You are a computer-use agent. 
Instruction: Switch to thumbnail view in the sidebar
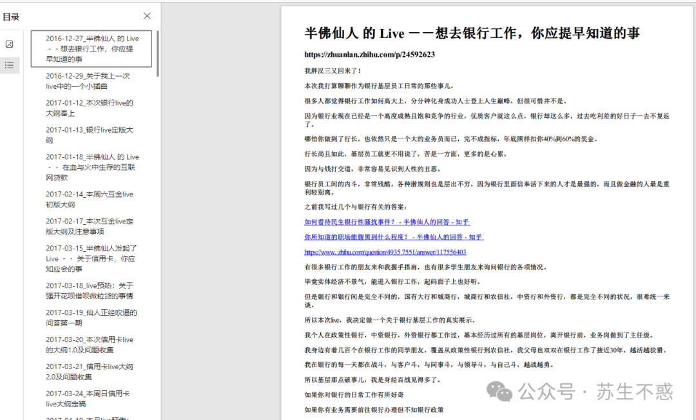[9, 44]
